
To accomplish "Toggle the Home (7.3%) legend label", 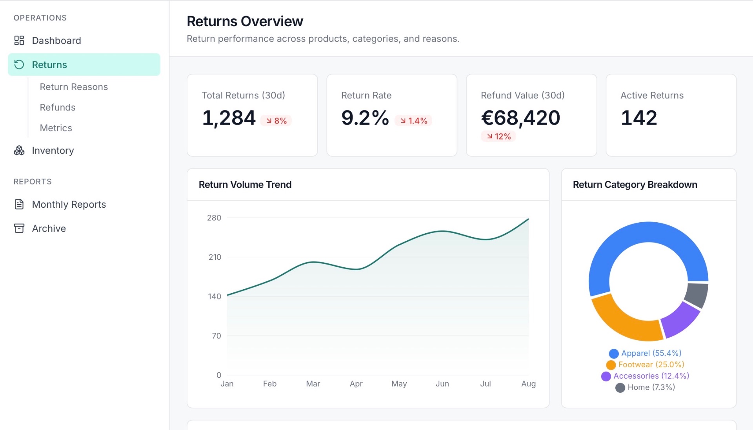I will (x=651, y=387).
